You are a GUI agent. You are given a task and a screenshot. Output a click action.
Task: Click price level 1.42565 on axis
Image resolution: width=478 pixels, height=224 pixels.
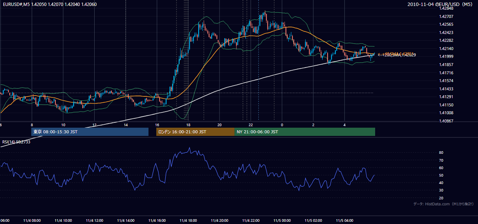tap(446, 24)
